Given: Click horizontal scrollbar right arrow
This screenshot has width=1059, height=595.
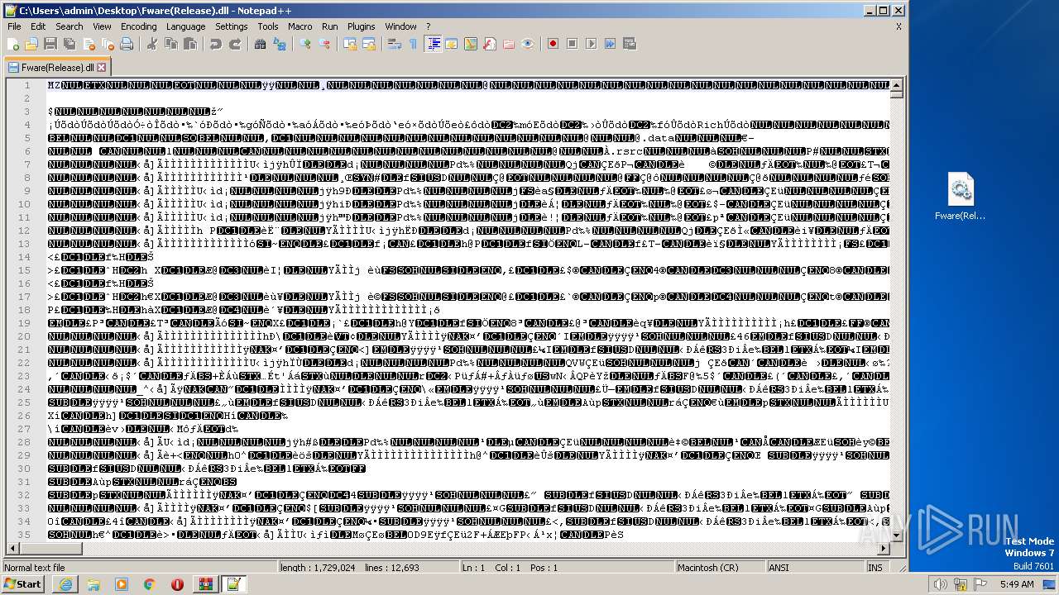Looking at the screenshot, I should click(x=884, y=549).
